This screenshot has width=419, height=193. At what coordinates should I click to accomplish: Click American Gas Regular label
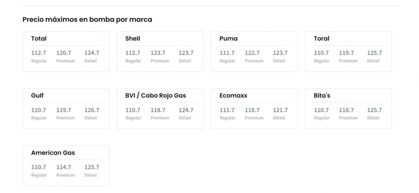[39, 175]
